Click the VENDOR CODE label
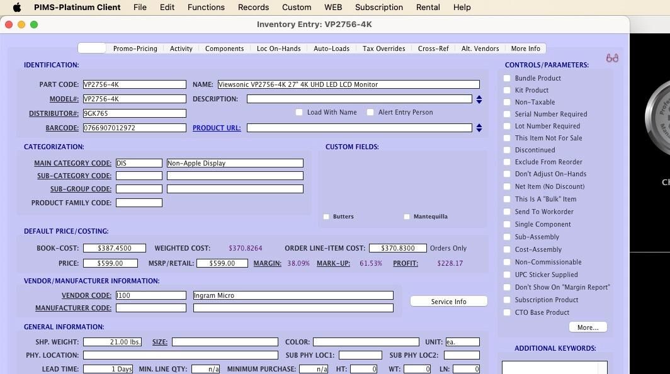The width and height of the screenshot is (670, 374). pos(86,295)
